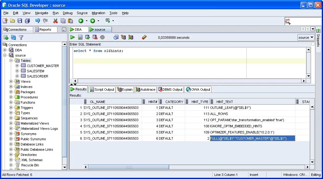Switch to the Script Output tab
This screenshot has height=179, width=323.
tap(102, 89)
